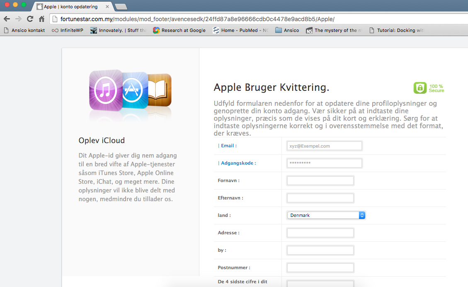Image resolution: width=468 pixels, height=287 pixels.
Task: Click the macOS yellow minimize window button
Action: coord(15,5)
